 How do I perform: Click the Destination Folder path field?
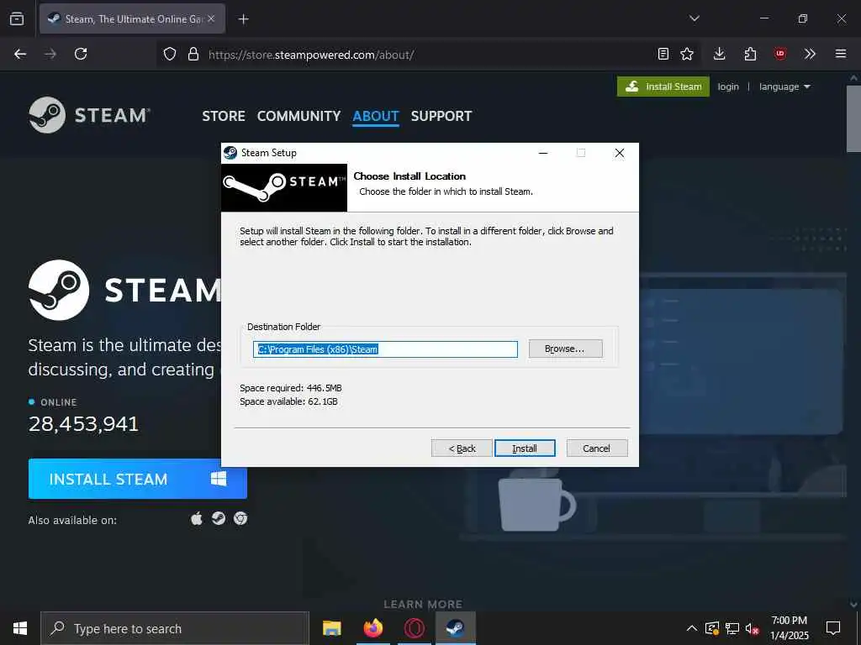coord(385,349)
